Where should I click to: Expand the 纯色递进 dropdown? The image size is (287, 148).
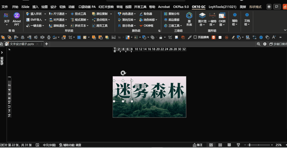tap(135, 14)
